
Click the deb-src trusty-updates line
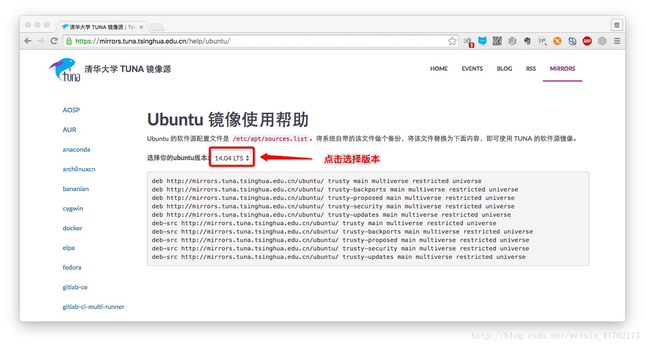coord(339,257)
